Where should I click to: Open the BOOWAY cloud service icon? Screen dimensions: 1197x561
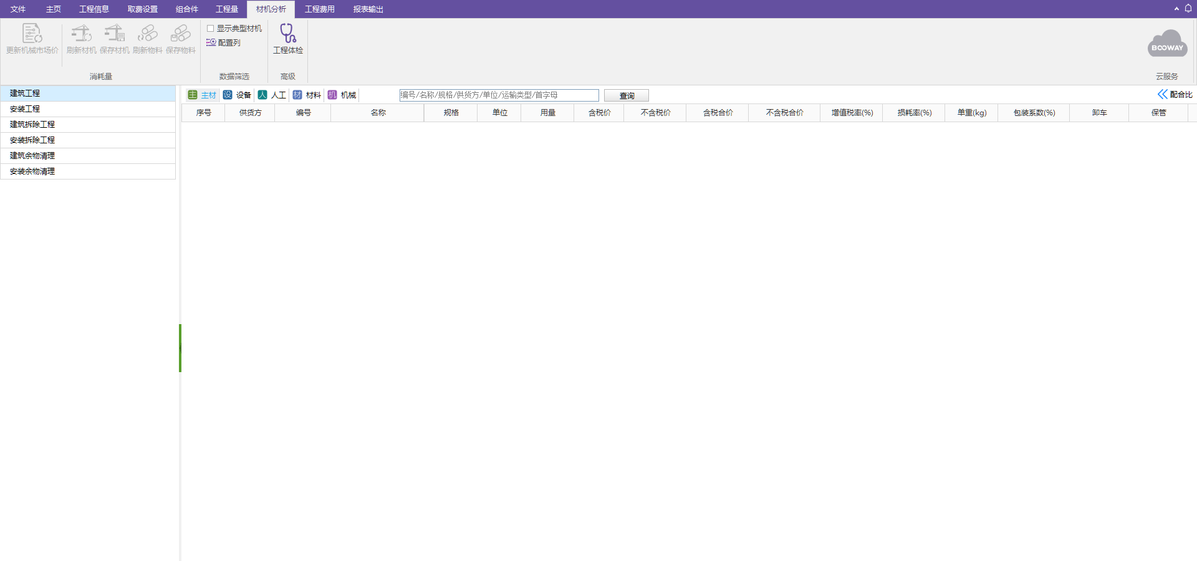coord(1167,44)
